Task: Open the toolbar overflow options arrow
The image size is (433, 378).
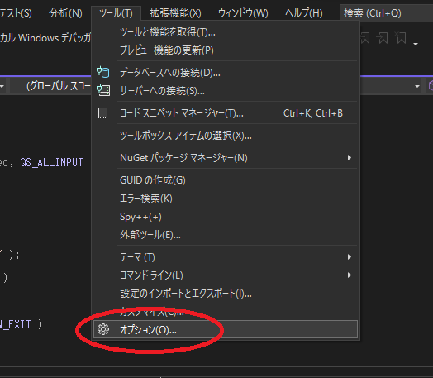Action: pyautogui.click(x=416, y=42)
